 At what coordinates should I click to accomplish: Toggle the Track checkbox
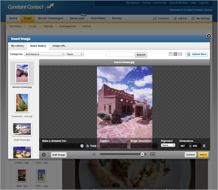[x=88, y=146]
